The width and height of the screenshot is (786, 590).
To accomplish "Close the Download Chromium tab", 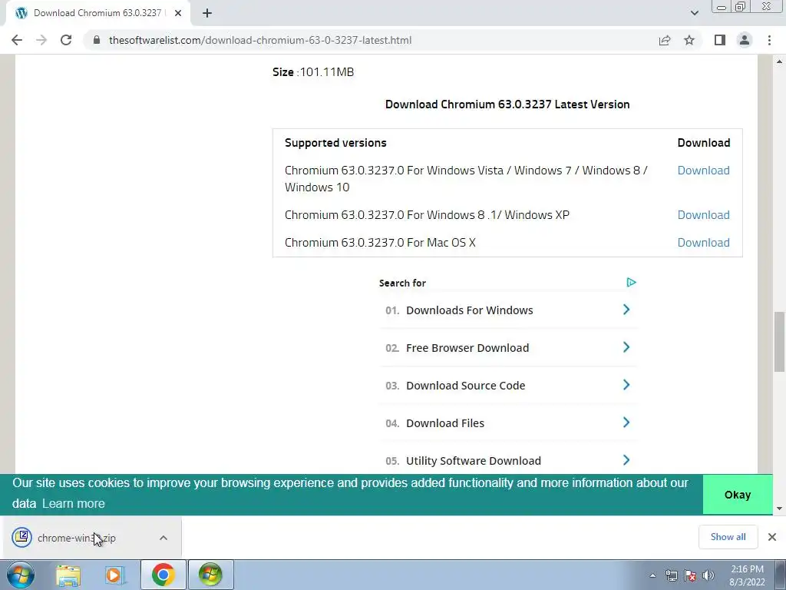I will (178, 13).
